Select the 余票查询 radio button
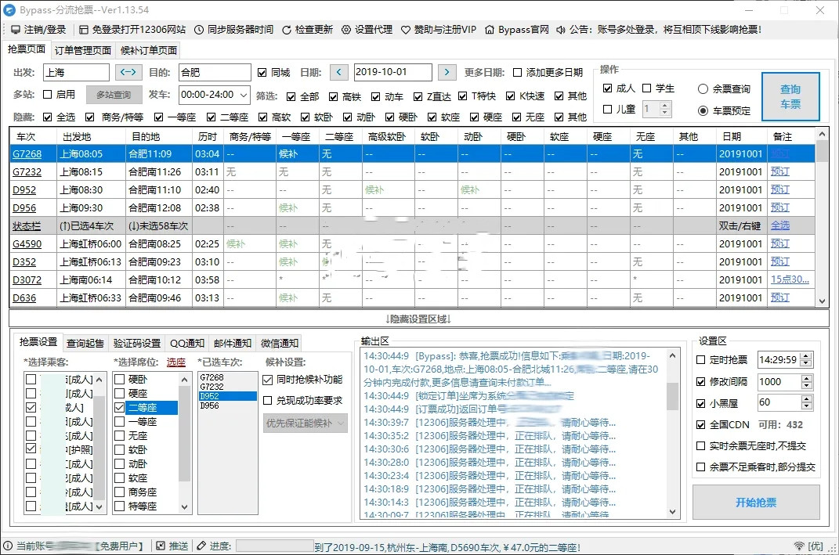This screenshot has width=839, height=555. [703, 88]
